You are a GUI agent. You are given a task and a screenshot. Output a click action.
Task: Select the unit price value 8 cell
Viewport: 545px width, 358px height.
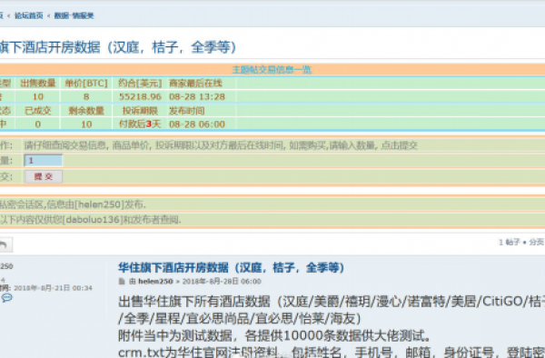coord(86,96)
